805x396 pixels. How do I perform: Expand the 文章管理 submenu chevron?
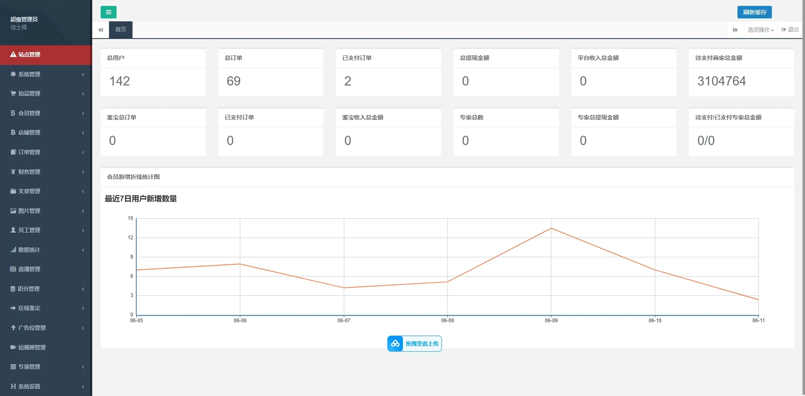pyautogui.click(x=83, y=191)
